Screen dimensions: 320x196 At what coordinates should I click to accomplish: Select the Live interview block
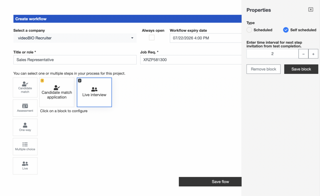[94, 92]
